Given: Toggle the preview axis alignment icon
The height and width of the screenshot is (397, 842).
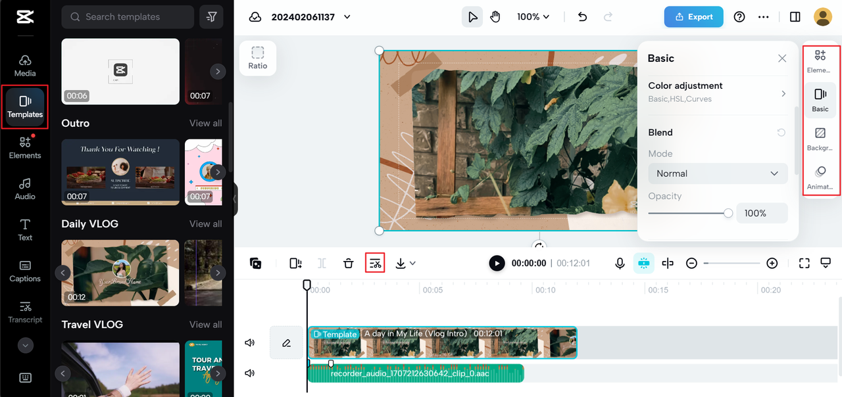Looking at the screenshot, I should pyautogui.click(x=668, y=264).
